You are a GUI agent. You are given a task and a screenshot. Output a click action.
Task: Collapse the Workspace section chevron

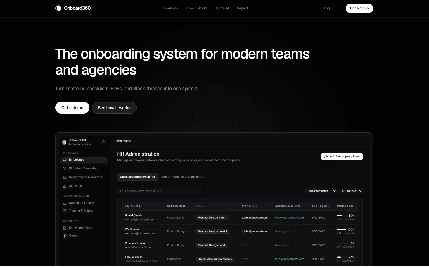click(104, 153)
